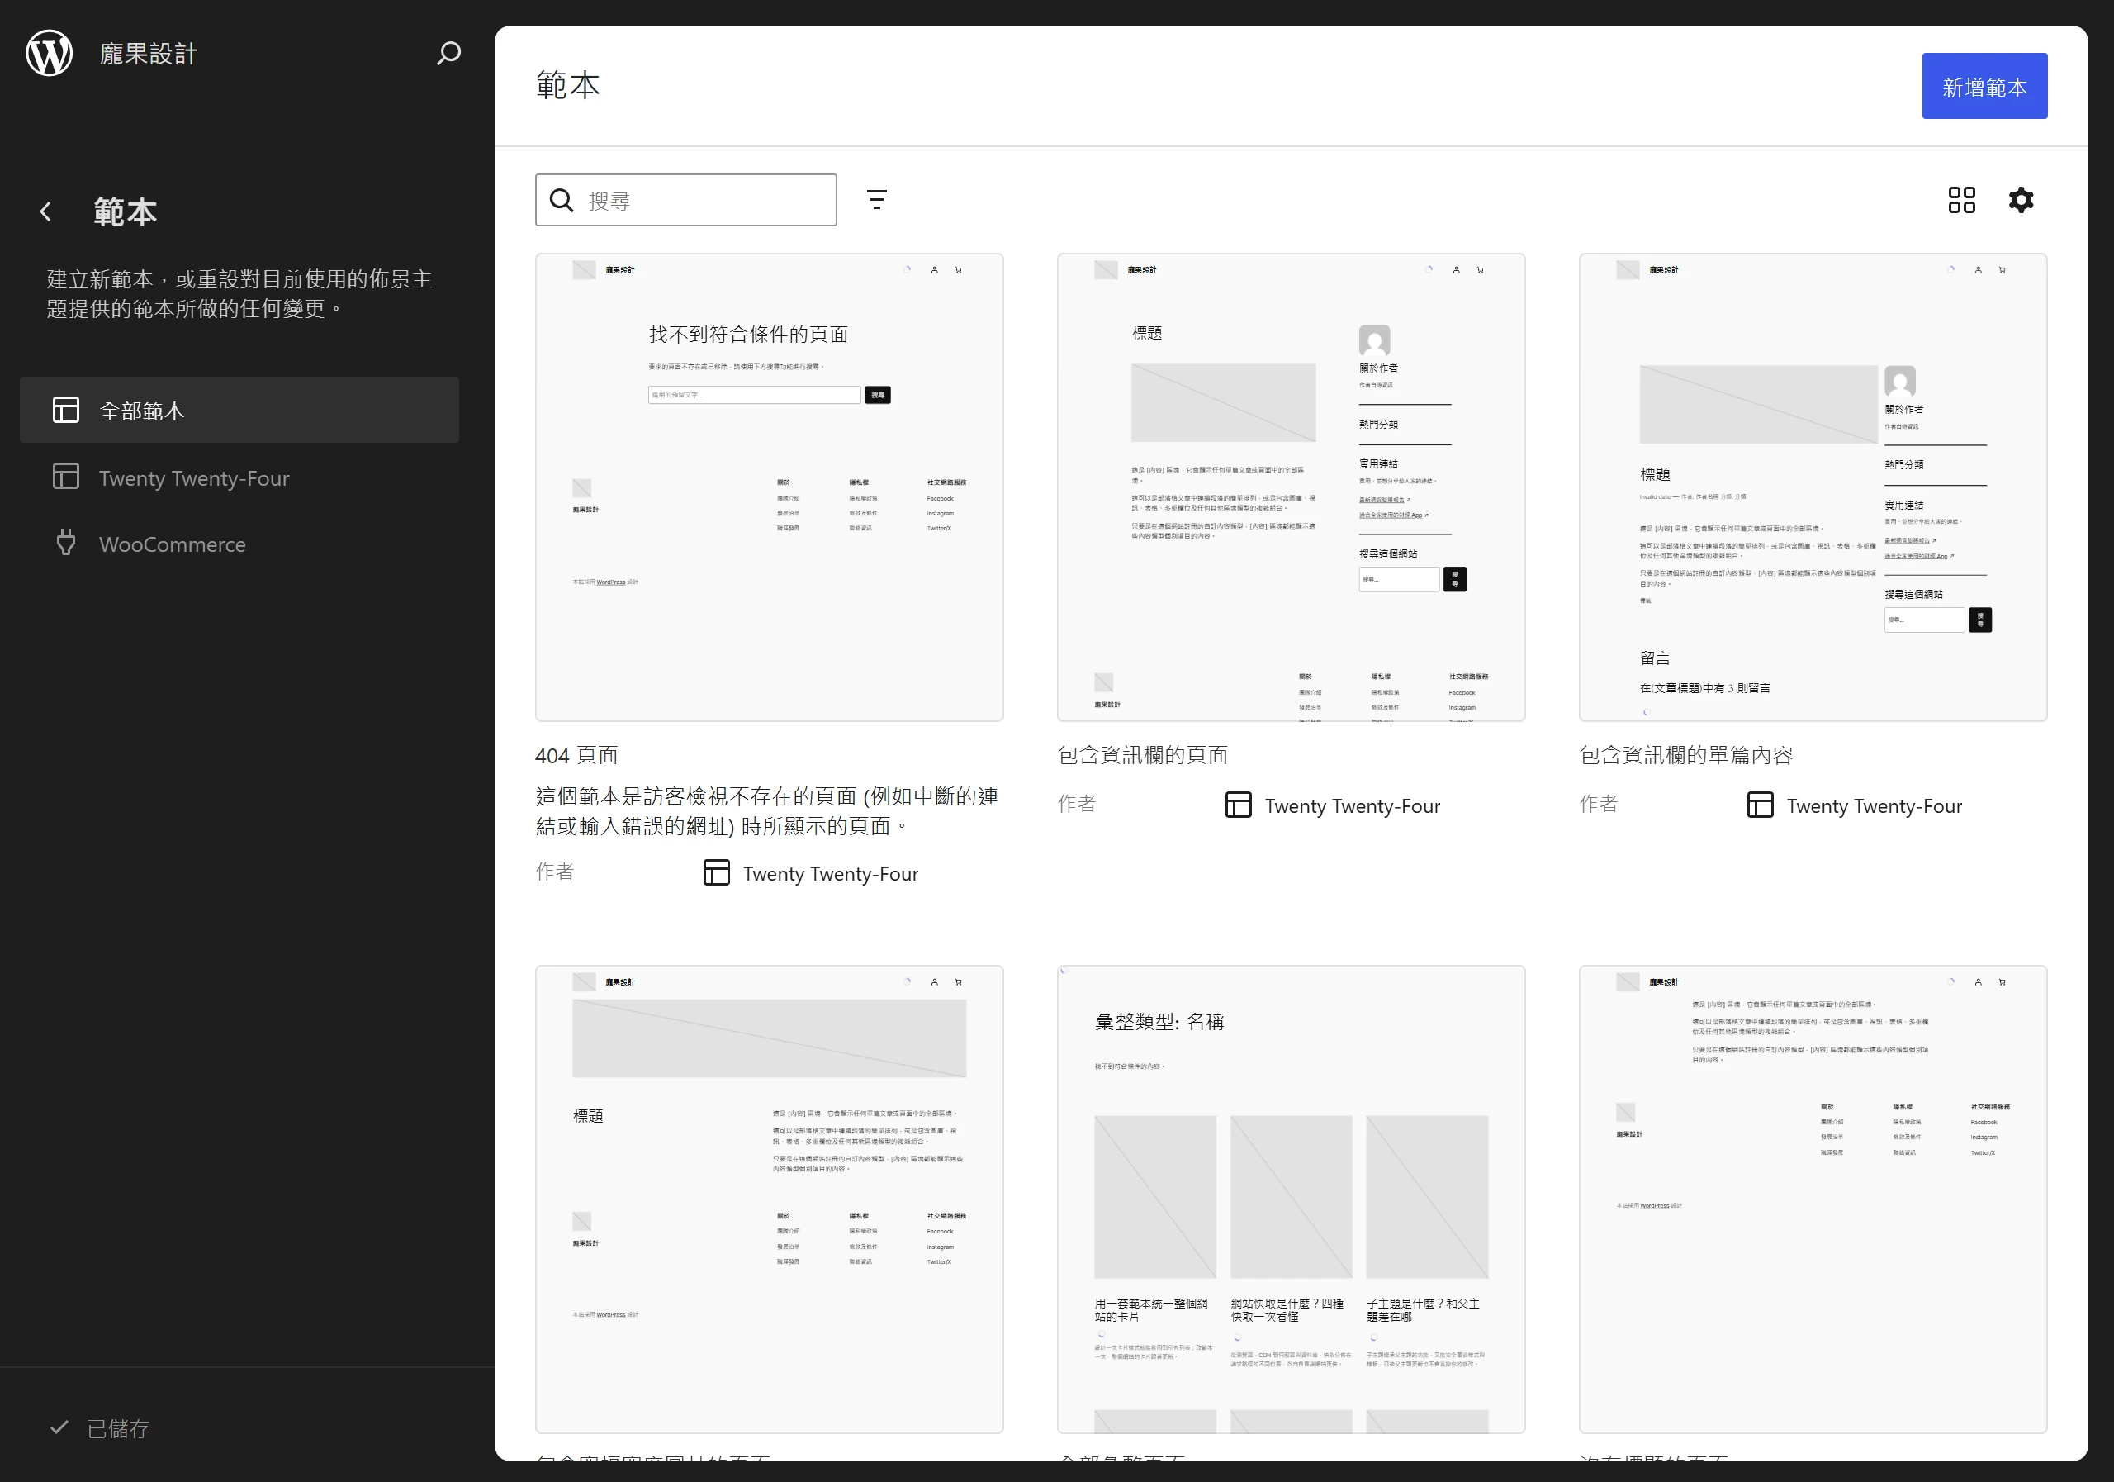This screenshot has height=1482, width=2114.
Task: Click the 已儲存 saved status
Action: pos(99,1428)
